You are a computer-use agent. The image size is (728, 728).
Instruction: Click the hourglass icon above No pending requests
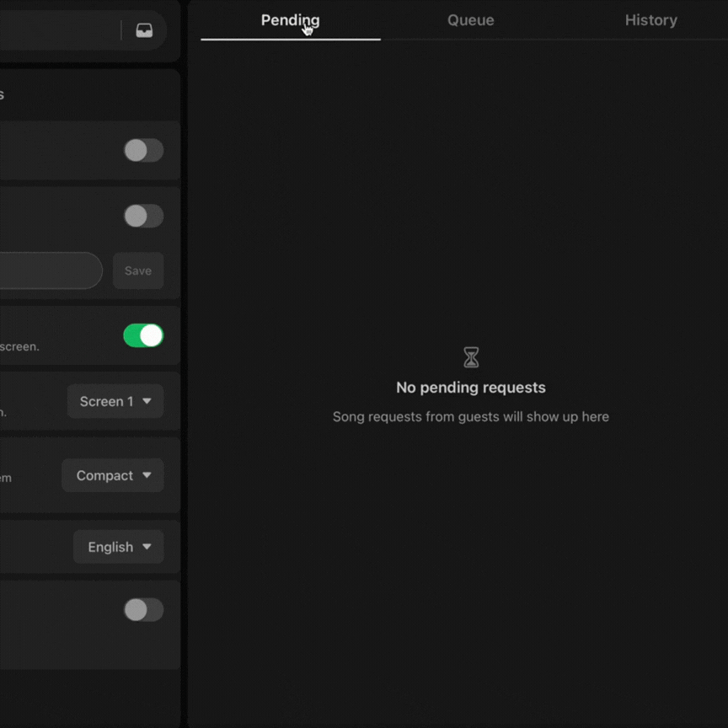(x=471, y=357)
